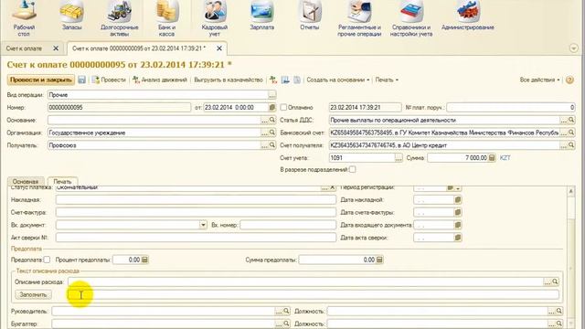Click into the № плат. поруч. field
The image size is (585, 329).
[511, 108]
